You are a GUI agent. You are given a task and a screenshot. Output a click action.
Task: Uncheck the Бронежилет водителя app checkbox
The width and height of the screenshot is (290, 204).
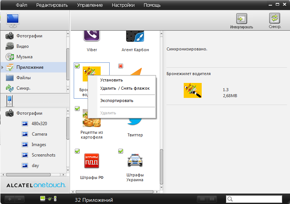[x=77, y=66]
